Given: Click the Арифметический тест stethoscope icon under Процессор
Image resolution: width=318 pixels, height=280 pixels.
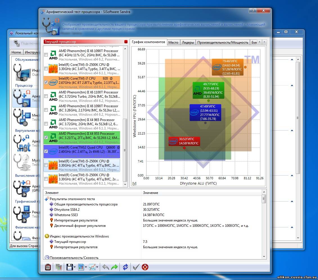Looking at the screenshot, I should point(22,98).
